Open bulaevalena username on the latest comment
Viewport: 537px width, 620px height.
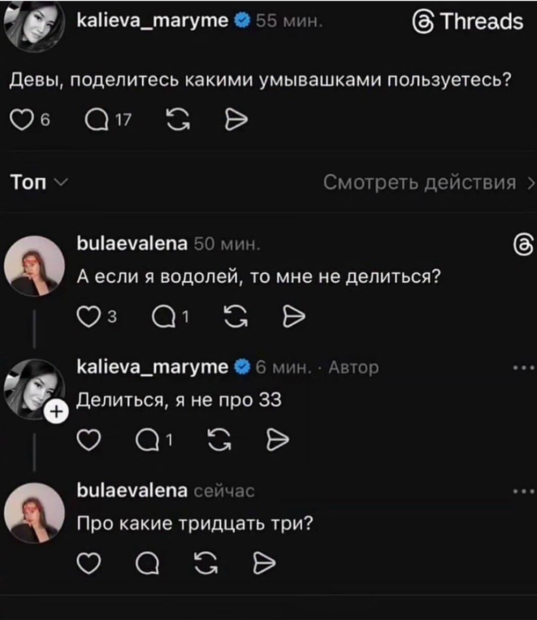click(x=132, y=490)
